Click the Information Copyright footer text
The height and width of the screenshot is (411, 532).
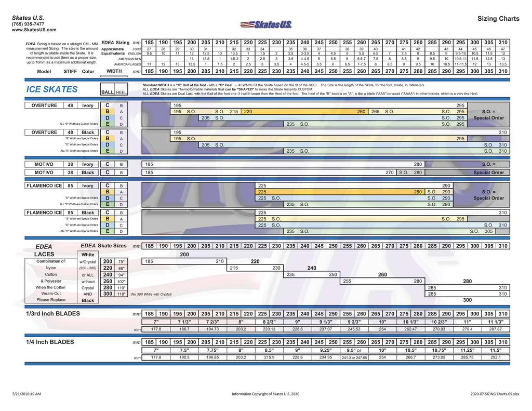[x=265, y=394]
